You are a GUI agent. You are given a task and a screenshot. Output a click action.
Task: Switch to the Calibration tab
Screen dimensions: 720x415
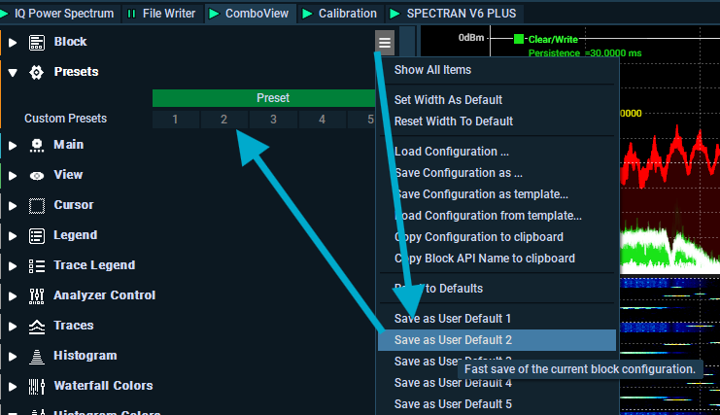[340, 14]
